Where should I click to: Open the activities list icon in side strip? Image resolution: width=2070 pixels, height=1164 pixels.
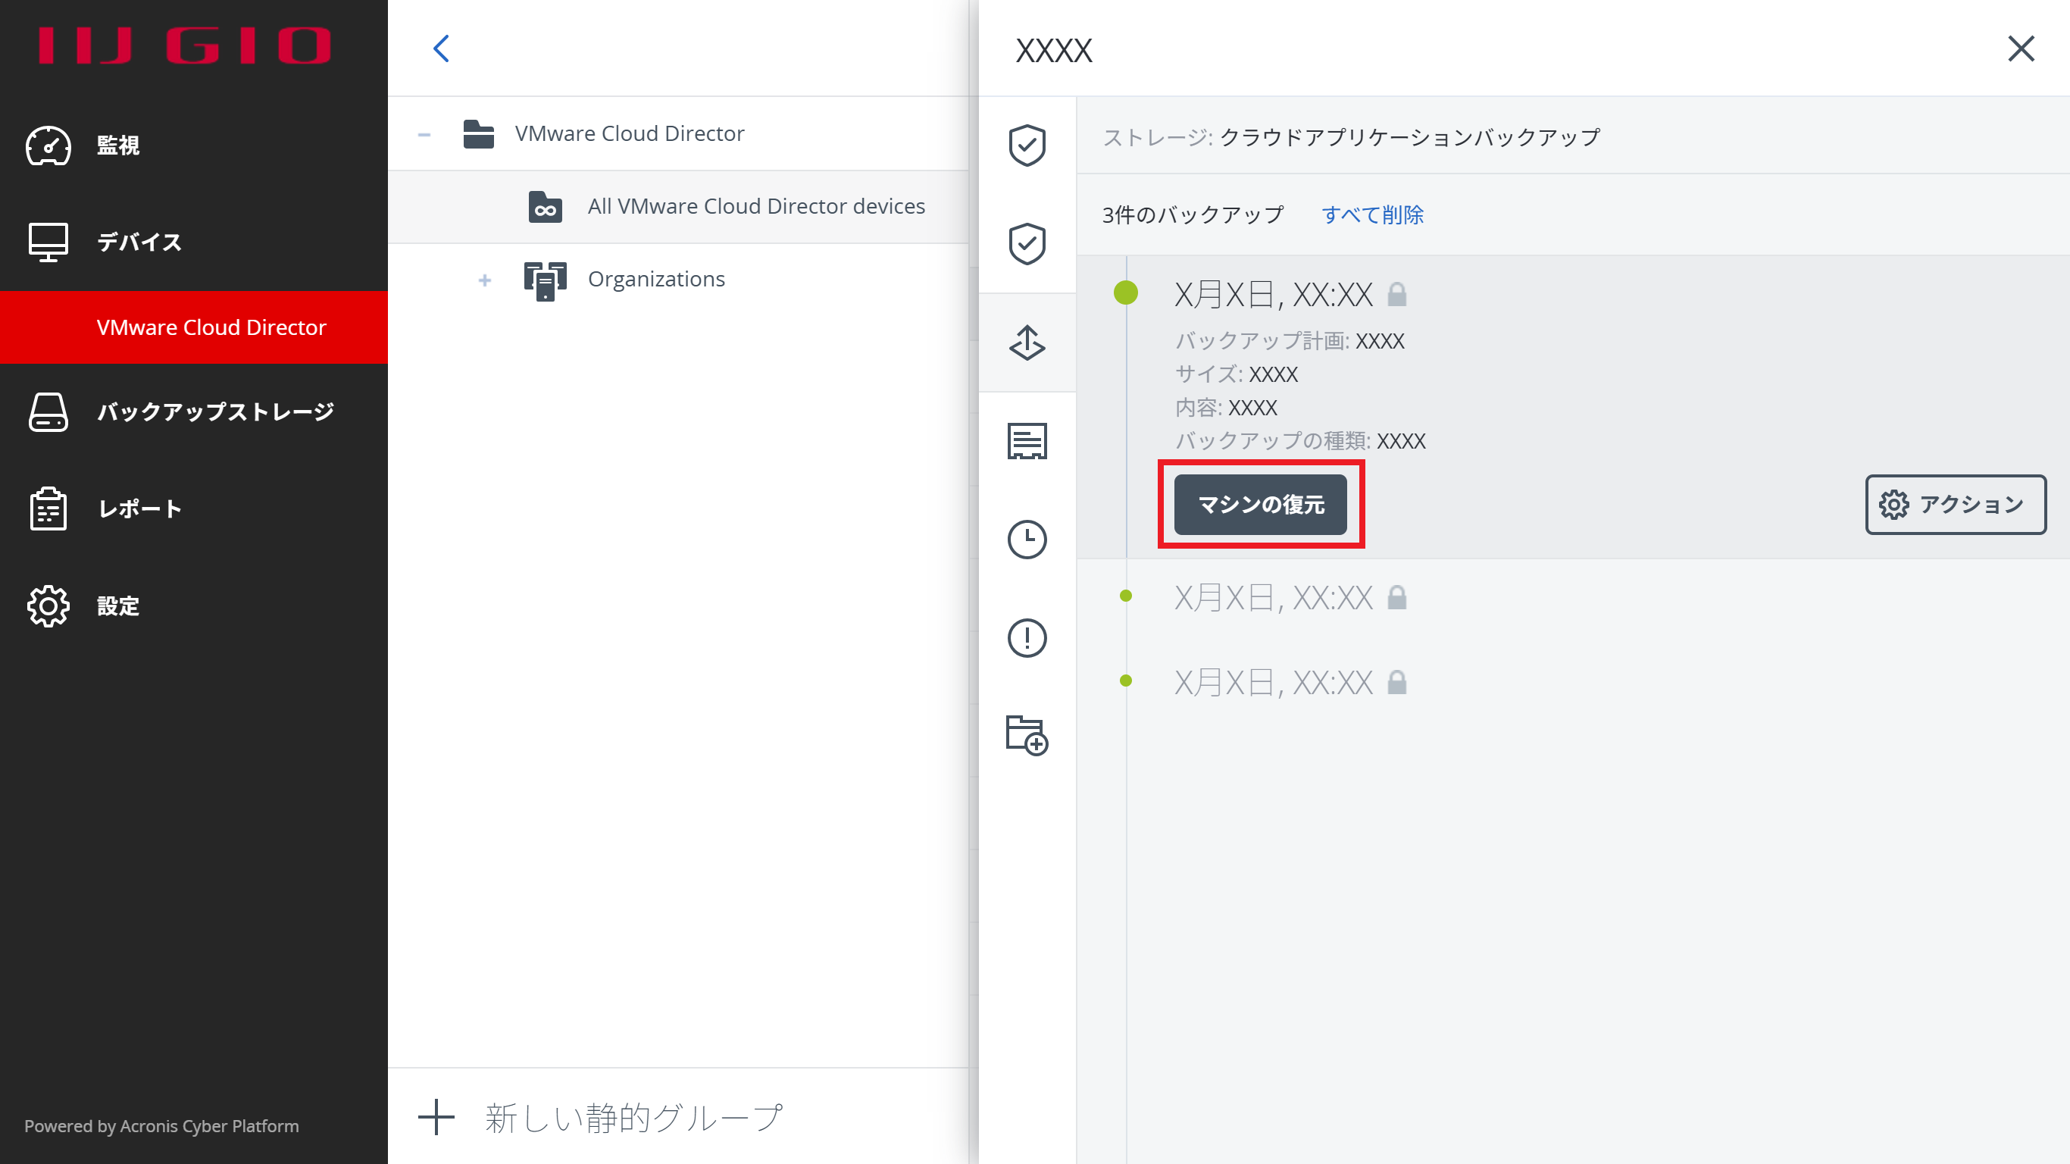[1027, 441]
